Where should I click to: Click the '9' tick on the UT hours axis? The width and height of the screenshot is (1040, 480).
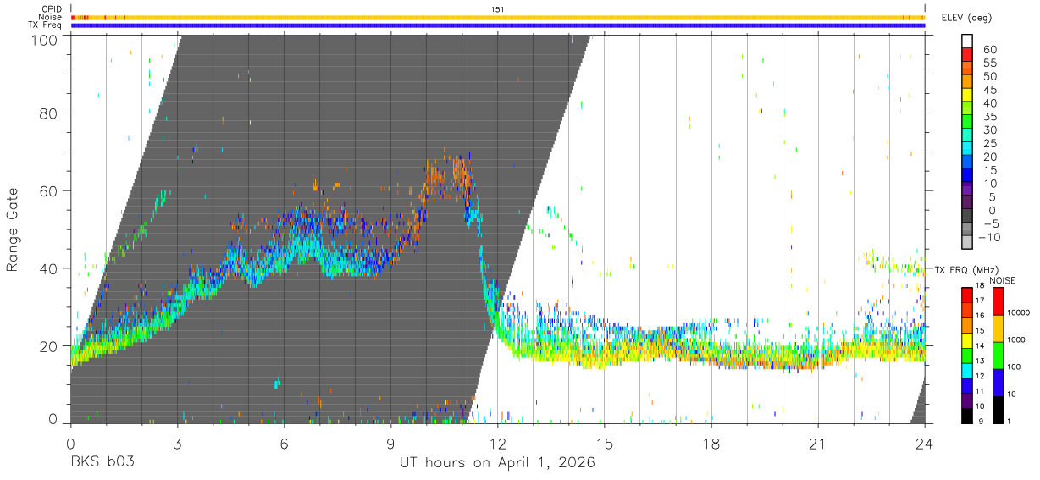click(391, 443)
